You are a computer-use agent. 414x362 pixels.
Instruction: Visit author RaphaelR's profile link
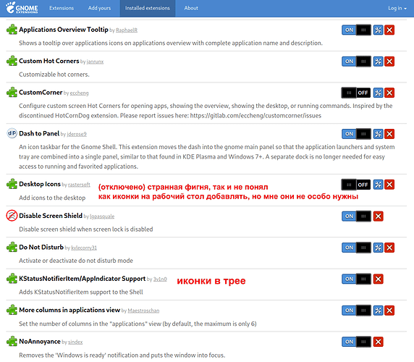(x=127, y=30)
